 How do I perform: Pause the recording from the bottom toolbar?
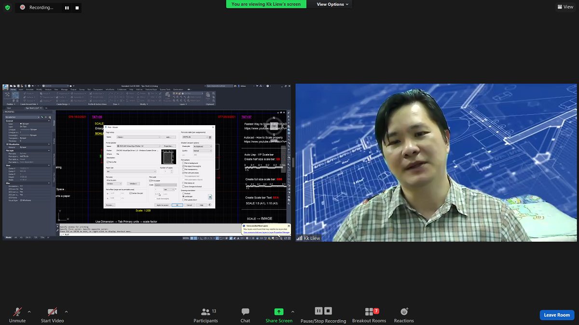[x=318, y=311]
